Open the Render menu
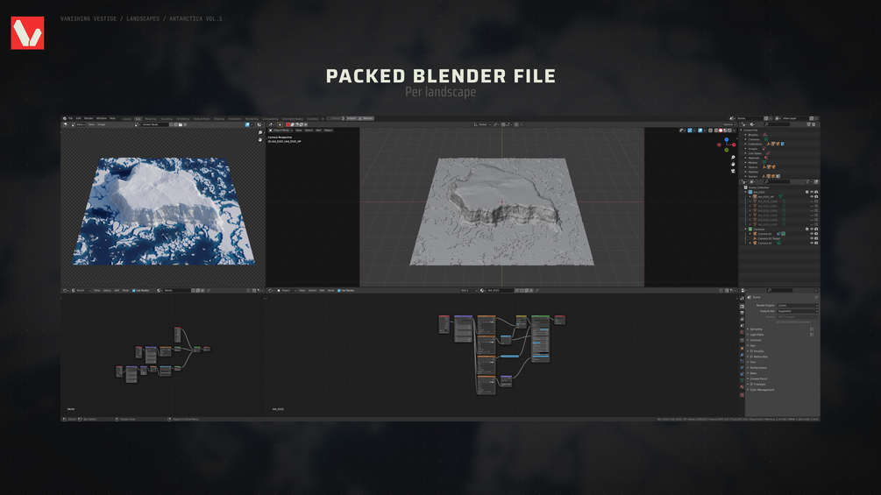The width and height of the screenshot is (881, 495). click(x=89, y=118)
